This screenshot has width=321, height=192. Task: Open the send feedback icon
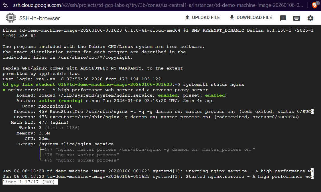(x=283, y=18)
